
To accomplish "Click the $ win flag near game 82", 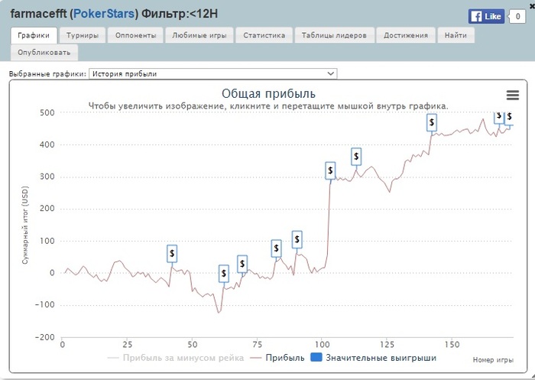I will [277, 248].
